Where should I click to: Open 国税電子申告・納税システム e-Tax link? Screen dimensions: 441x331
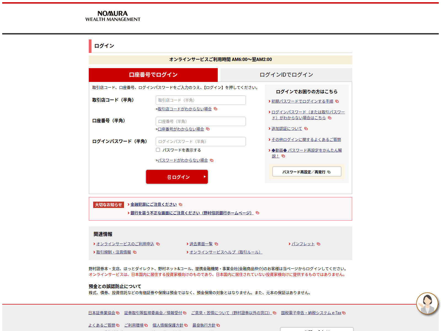311,313
